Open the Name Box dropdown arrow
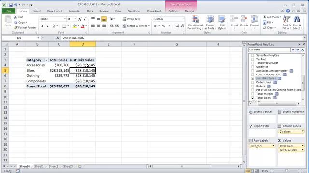Screen dimensions: 309x173 click(38, 38)
